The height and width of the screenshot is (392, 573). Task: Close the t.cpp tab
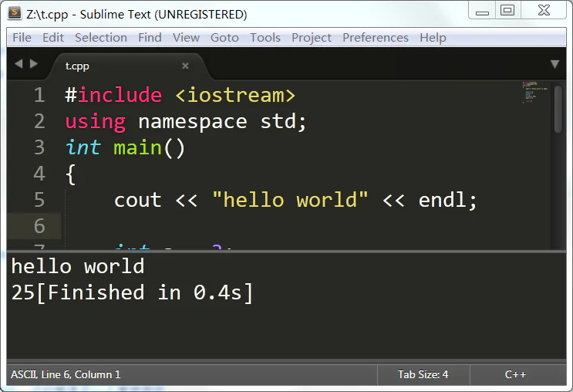click(x=185, y=66)
